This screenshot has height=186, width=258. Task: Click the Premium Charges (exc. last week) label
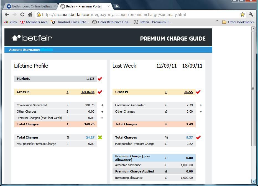[39, 118]
